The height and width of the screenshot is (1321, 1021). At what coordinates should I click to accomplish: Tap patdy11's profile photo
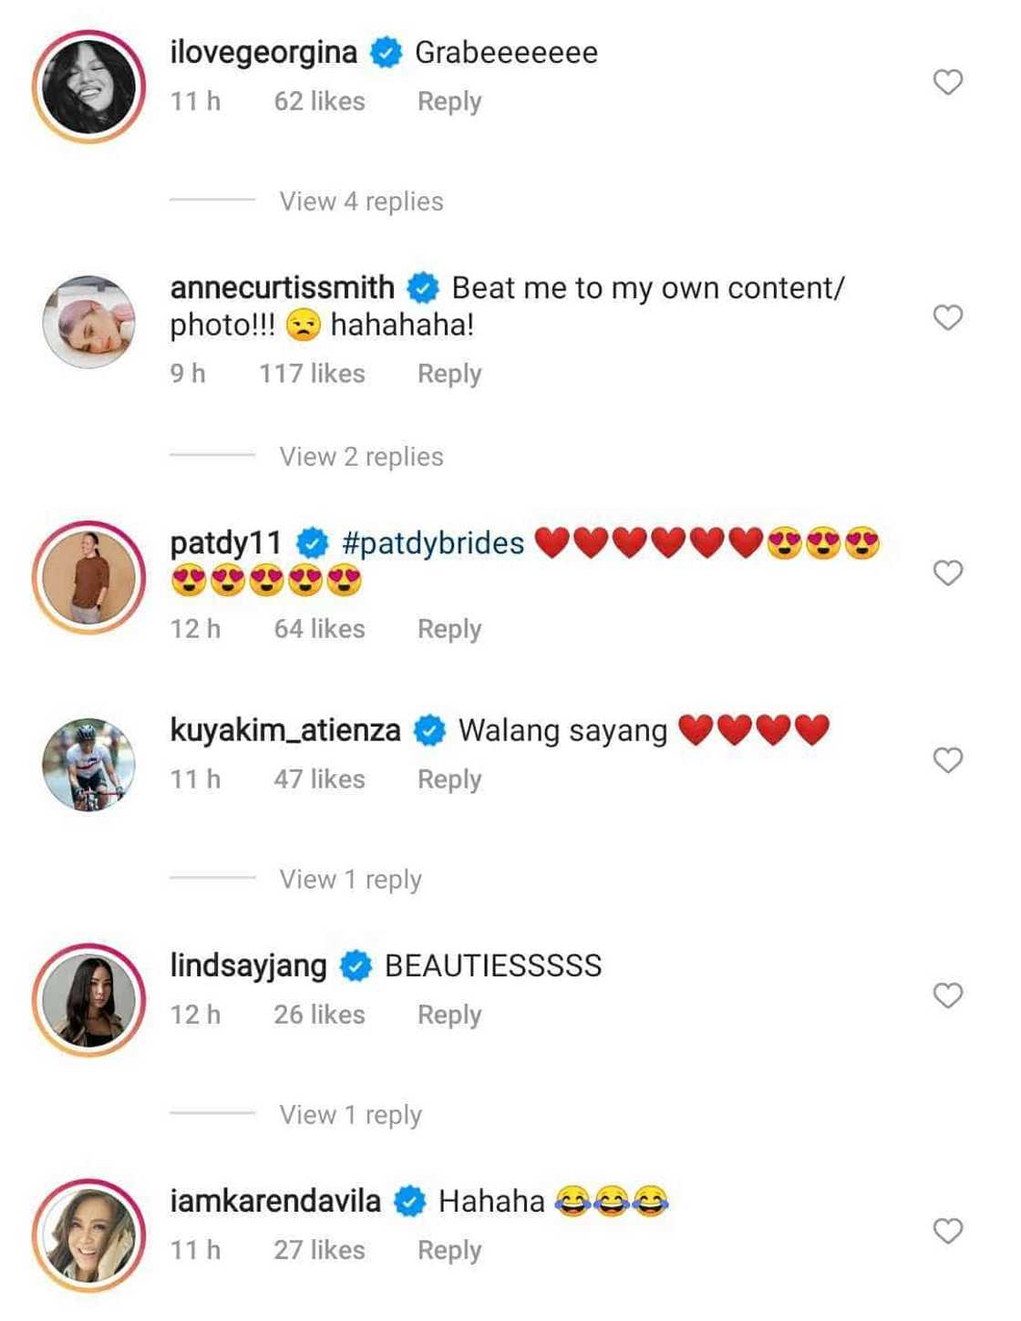tap(88, 577)
